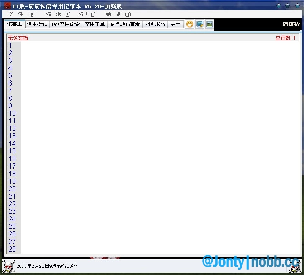Open the 网页木马 tab

click(x=155, y=24)
